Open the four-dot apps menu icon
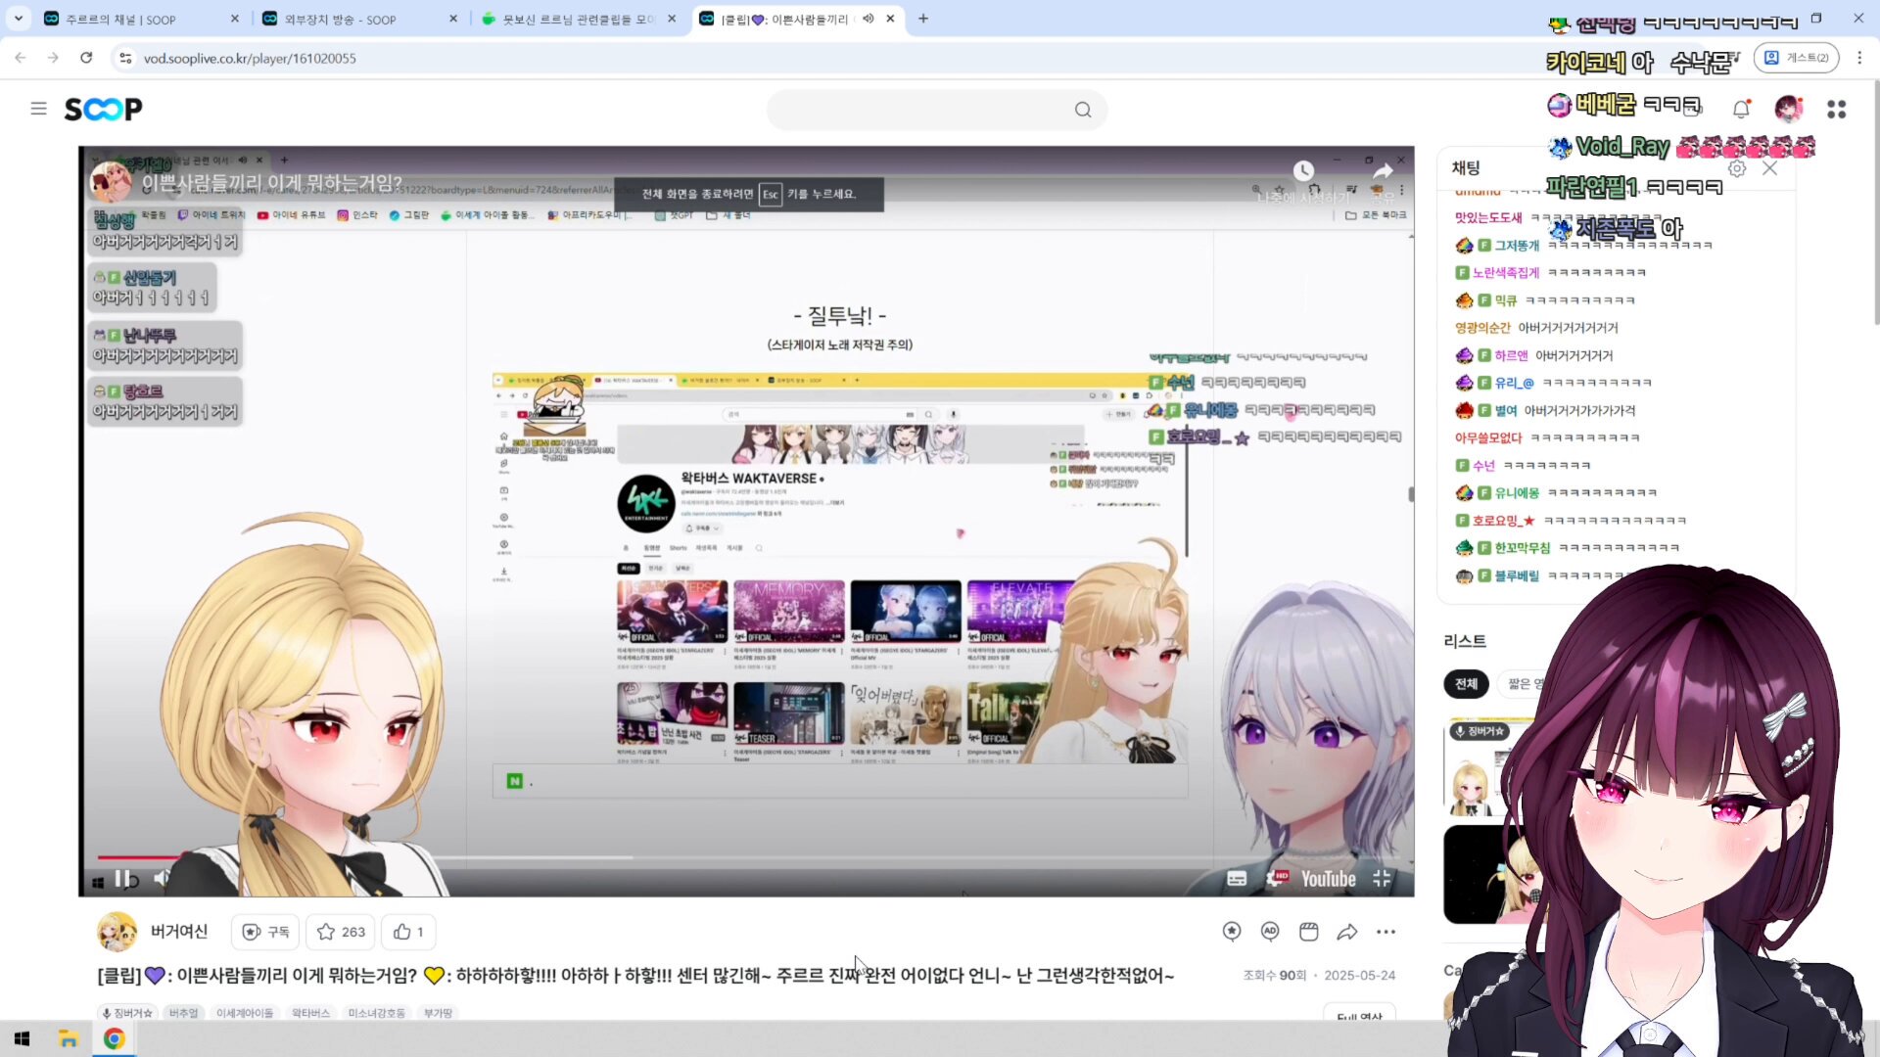 point(1836,110)
